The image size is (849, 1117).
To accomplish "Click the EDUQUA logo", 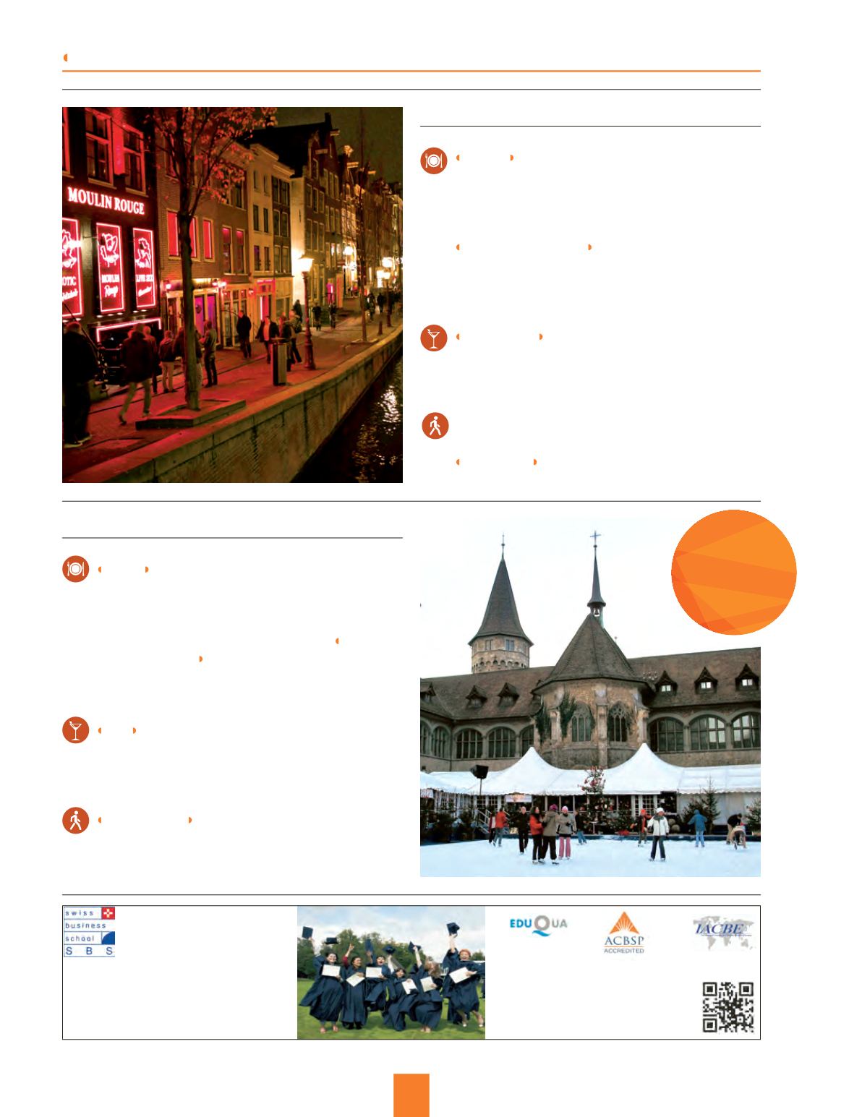I will (x=539, y=925).
